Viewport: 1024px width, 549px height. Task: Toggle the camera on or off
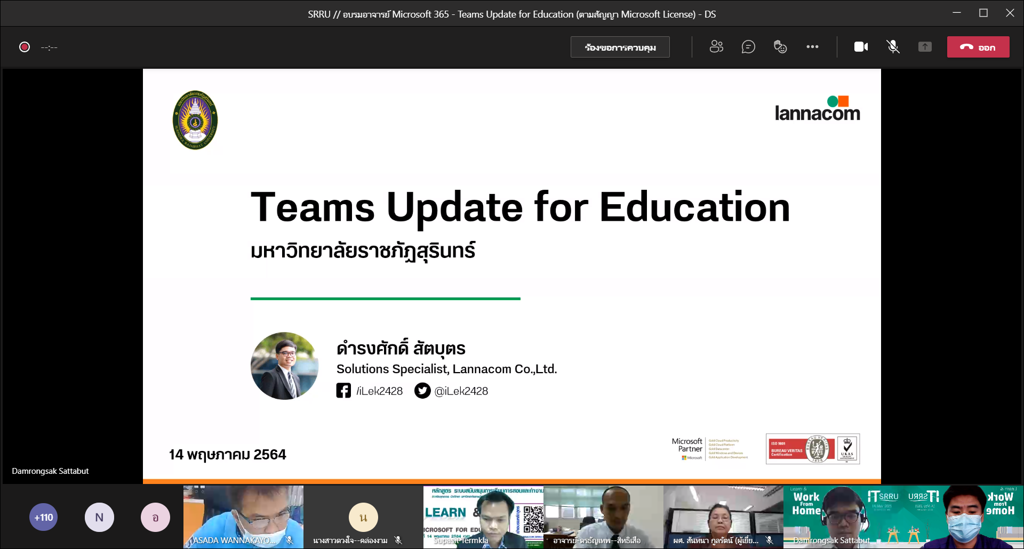(x=861, y=47)
